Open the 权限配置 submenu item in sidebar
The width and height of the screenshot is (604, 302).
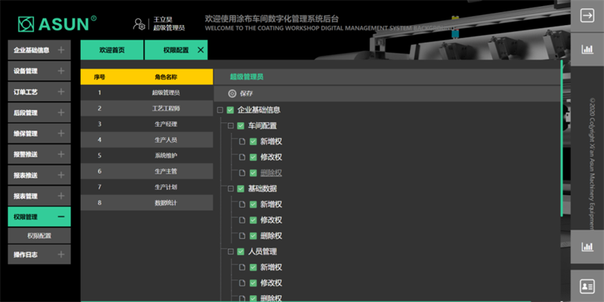pos(39,236)
